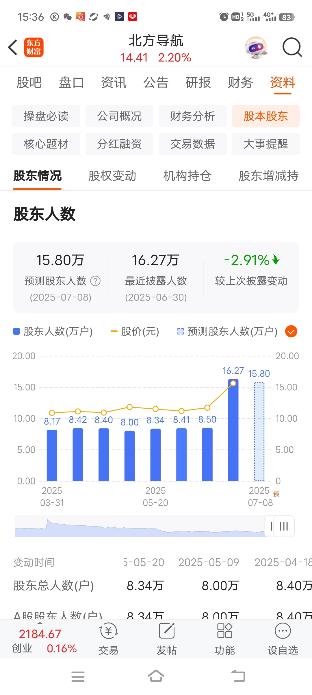Tap the WeChat notification icon in status bar
This screenshot has height=695, width=312.
point(67,17)
